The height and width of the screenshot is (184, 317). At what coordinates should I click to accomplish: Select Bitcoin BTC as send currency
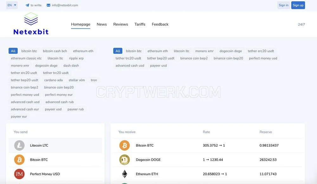tap(55, 160)
